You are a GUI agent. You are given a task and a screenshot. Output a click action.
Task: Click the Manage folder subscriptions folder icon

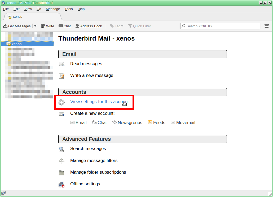(61, 173)
